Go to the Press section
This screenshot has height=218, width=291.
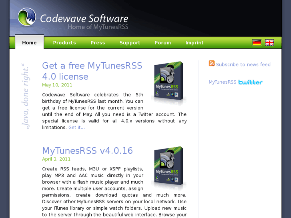click(x=98, y=43)
